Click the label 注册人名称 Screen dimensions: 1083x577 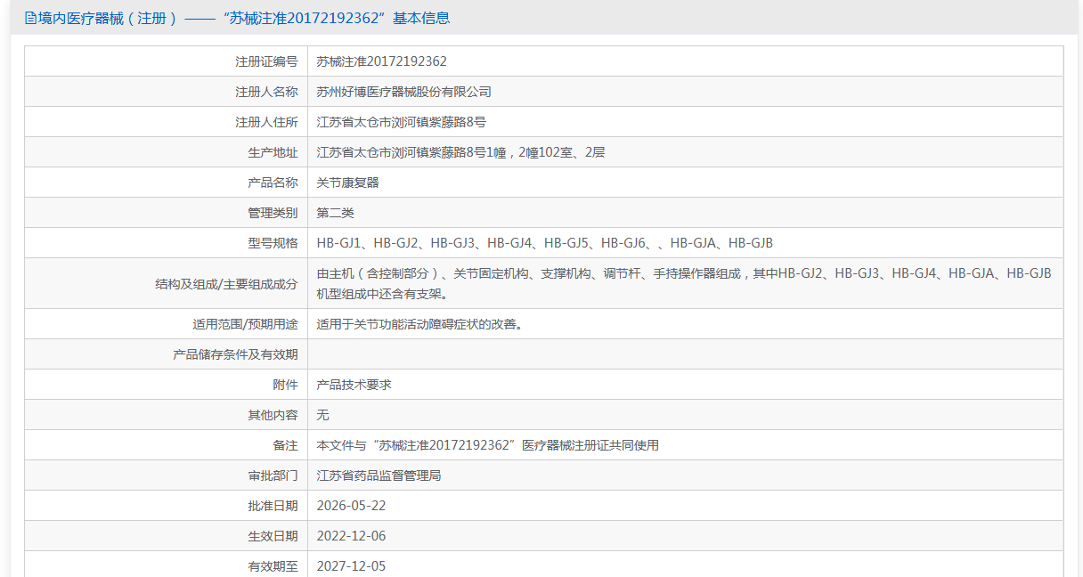266,92
